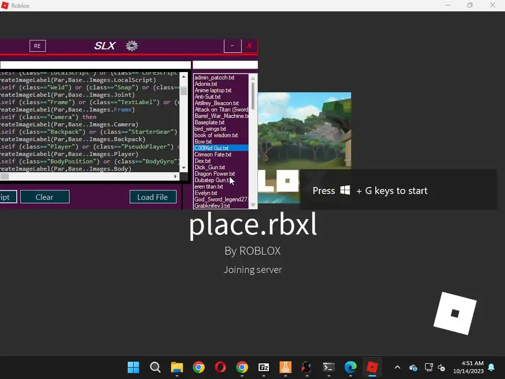This screenshot has height=379, width=505.
Task: Close the SLX window with red X
Action: tap(249, 46)
